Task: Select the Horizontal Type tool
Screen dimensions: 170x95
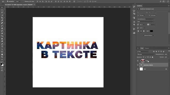Action: [x=2, y=46]
